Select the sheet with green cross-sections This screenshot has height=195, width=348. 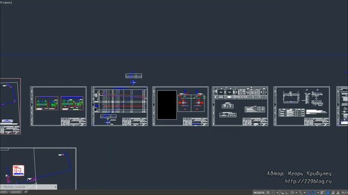tap(58, 106)
